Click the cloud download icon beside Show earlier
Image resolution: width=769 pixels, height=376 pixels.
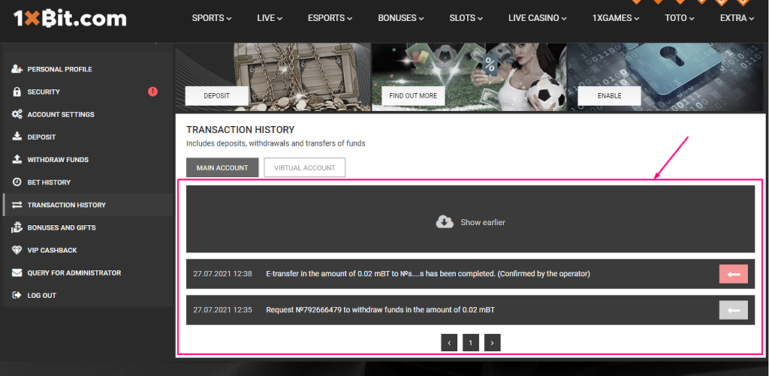[445, 222]
